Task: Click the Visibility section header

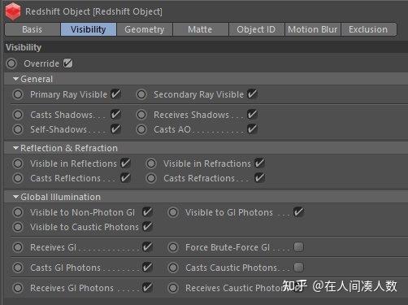Action: [206, 47]
